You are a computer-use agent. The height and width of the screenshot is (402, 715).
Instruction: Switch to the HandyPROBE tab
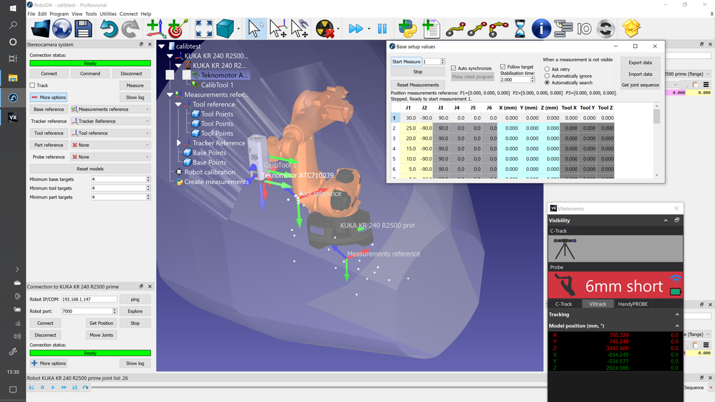pyautogui.click(x=632, y=304)
